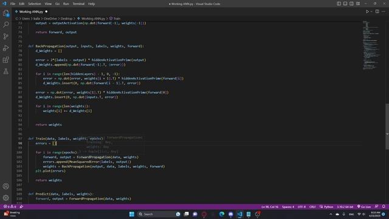
Task: Click the VS Code logo in the title bar
Action: pos(4,4)
